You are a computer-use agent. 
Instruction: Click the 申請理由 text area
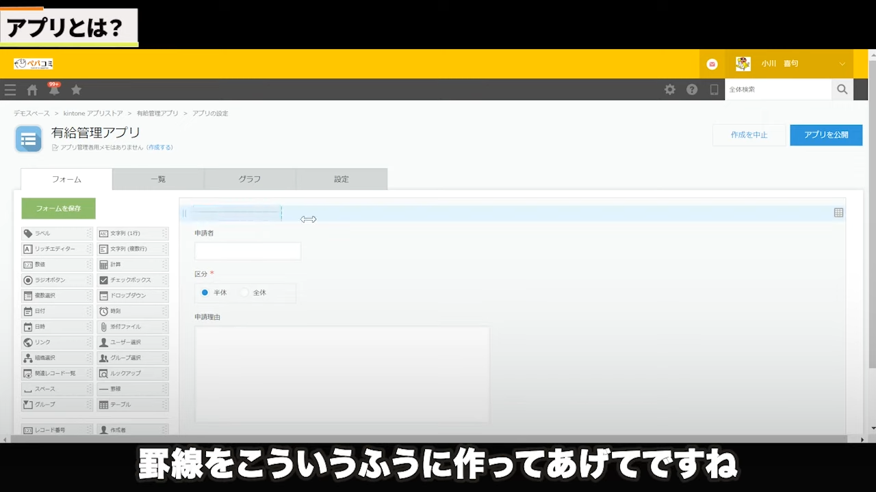click(x=342, y=374)
